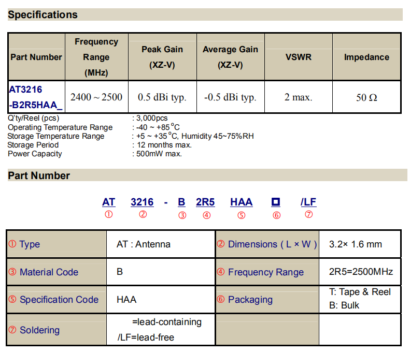Click the 'Power Capacity' label
This screenshot has height=353, width=410.
click(35, 154)
